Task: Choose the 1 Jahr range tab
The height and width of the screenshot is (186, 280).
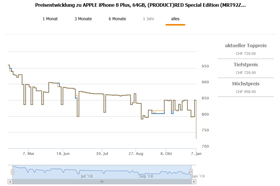Action: [149, 19]
